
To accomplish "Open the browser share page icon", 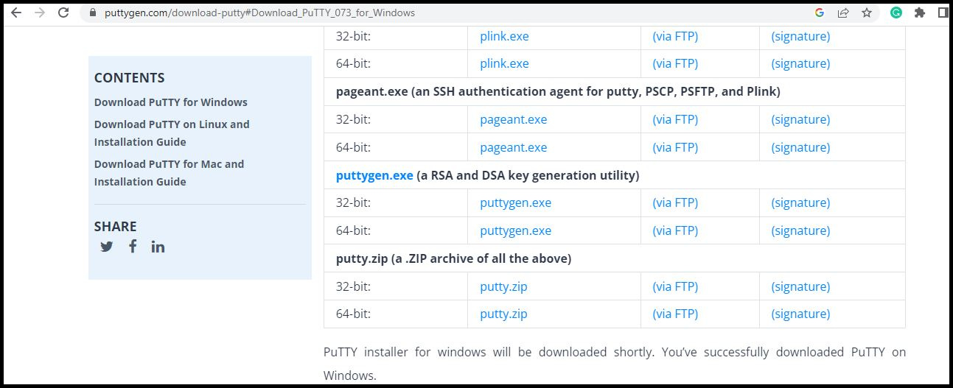I will [x=843, y=13].
